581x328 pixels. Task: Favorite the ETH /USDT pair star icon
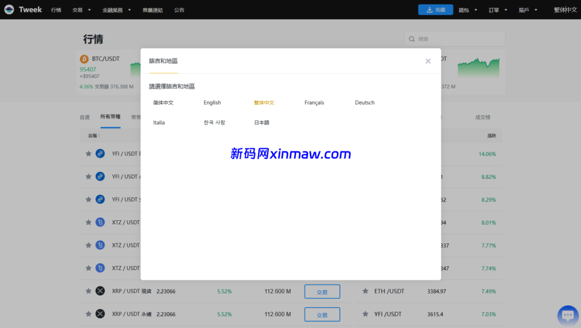[x=365, y=291]
